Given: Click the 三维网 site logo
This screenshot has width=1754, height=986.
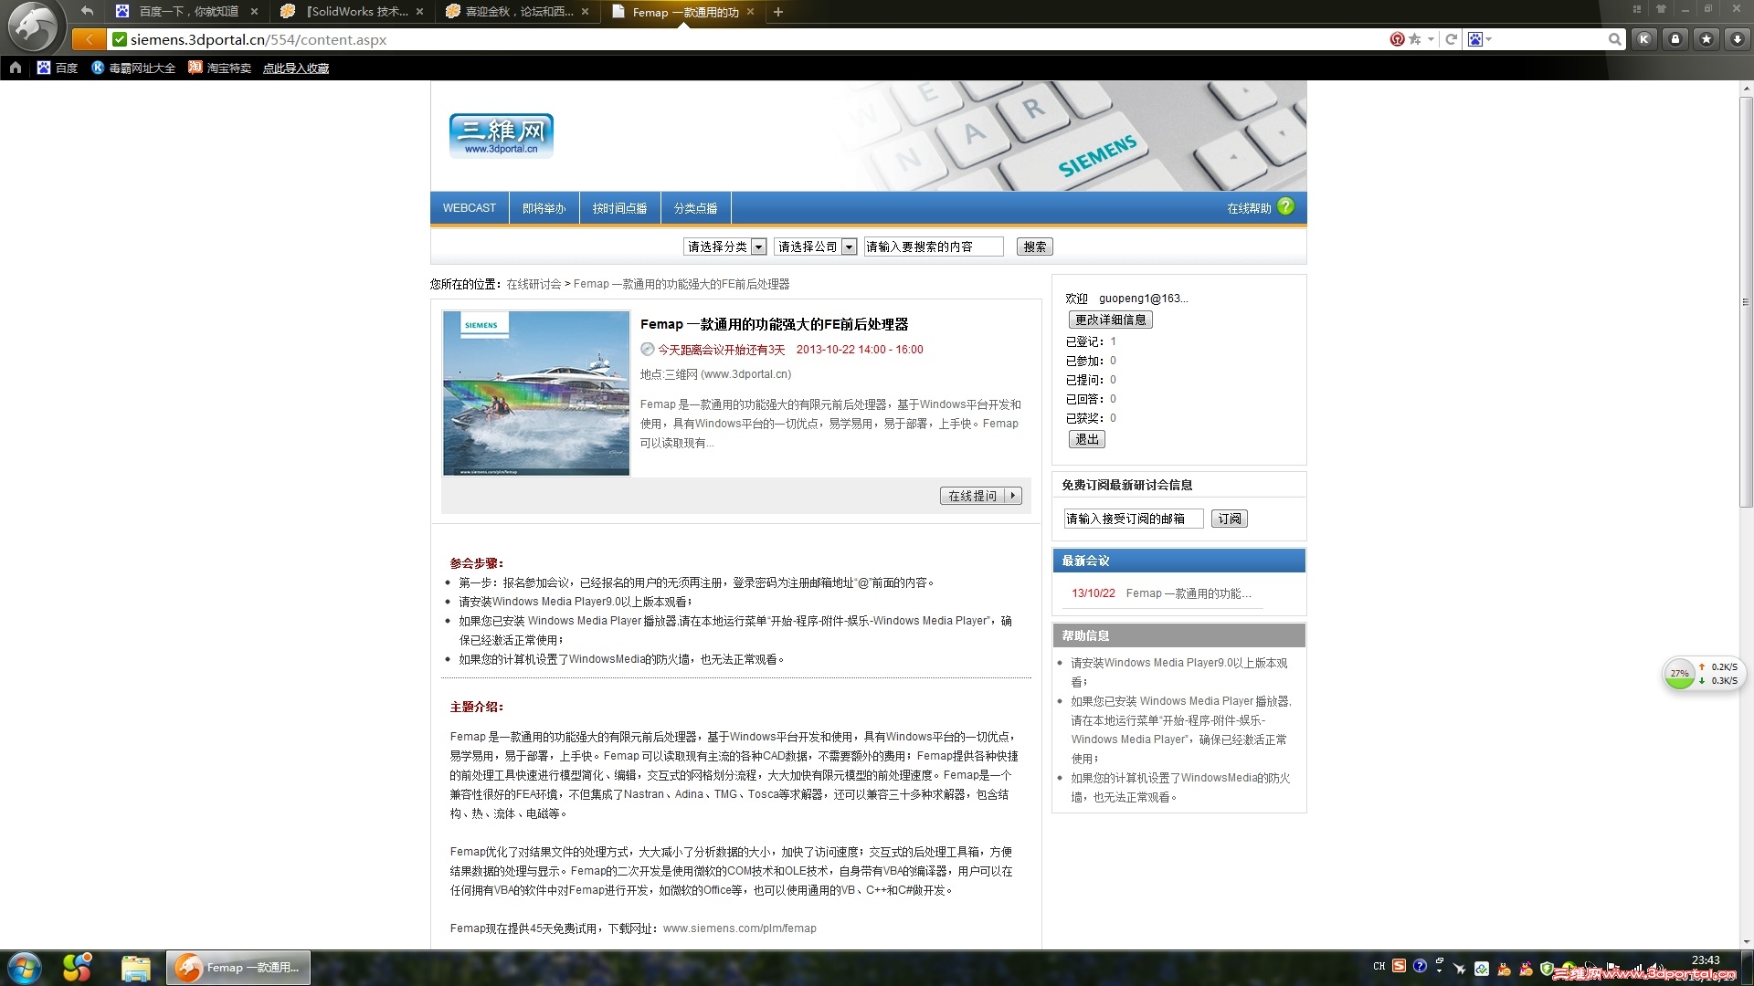Looking at the screenshot, I should pyautogui.click(x=501, y=135).
